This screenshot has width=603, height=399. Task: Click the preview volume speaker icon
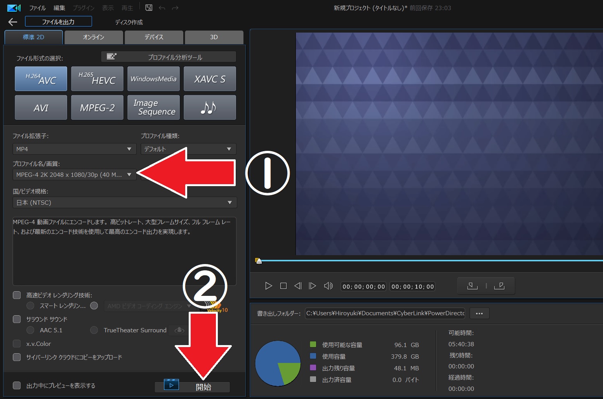coord(328,286)
